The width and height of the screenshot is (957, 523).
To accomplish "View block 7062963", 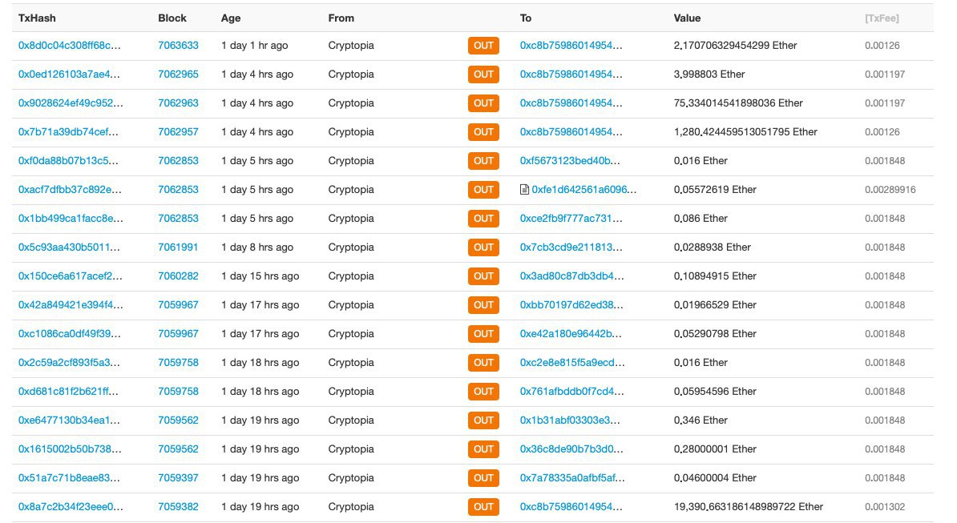I will tap(178, 103).
